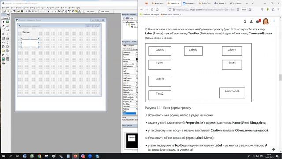The width and height of the screenshot is (282, 159).
Task: Open the Project menu in Visual Basic
Action: [x=19, y=8]
